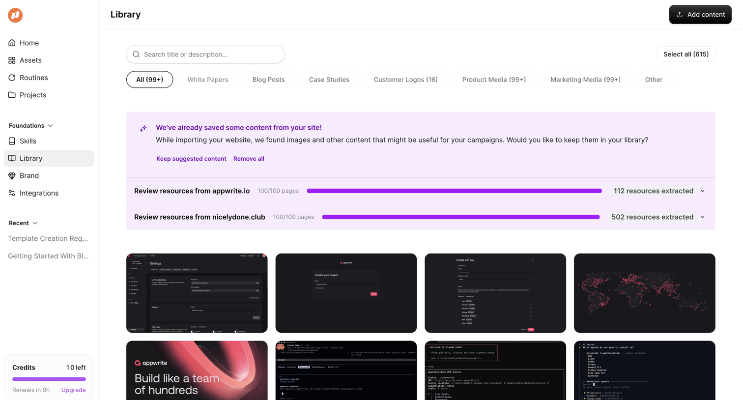Click the Integrations sliders icon
743x400 pixels.
(12, 193)
